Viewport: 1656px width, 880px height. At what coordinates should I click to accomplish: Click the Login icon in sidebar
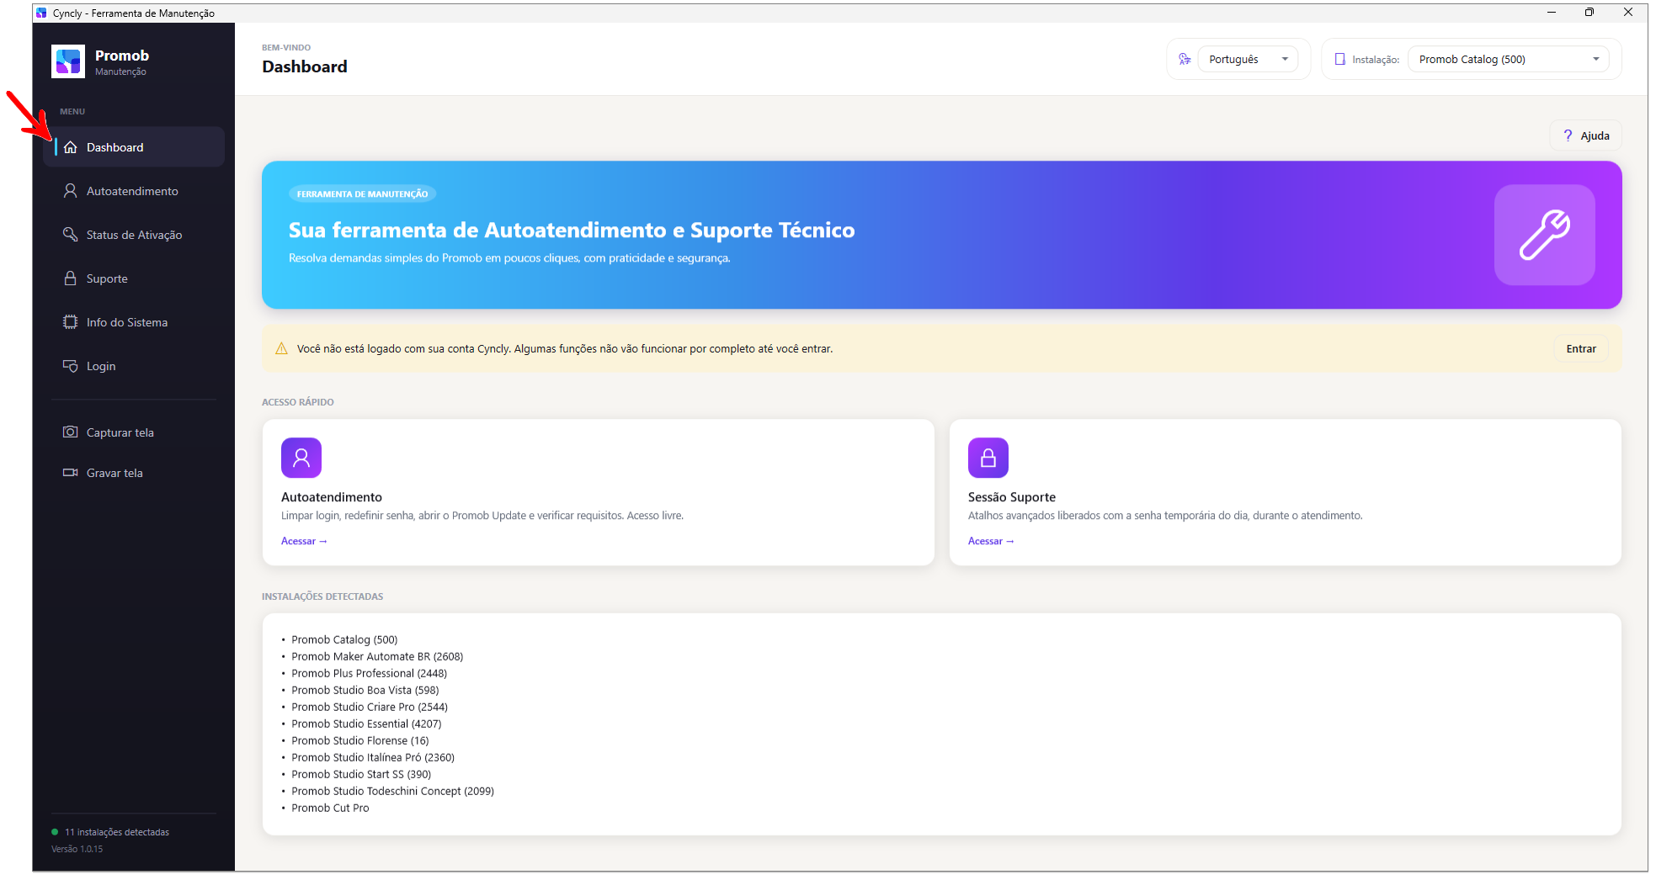[71, 366]
